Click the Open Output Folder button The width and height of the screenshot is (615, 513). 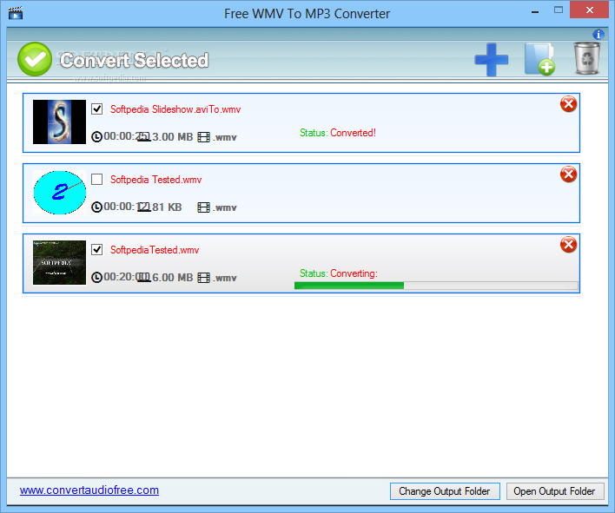[x=554, y=491]
